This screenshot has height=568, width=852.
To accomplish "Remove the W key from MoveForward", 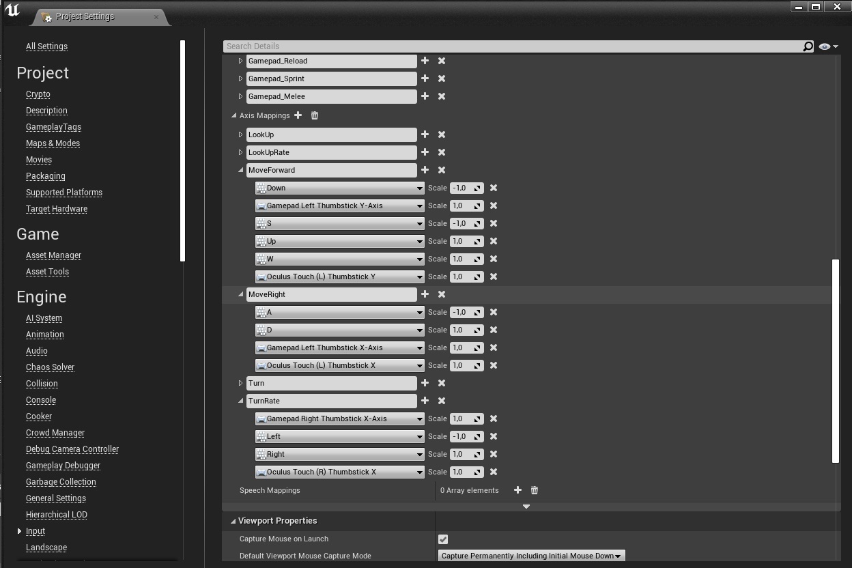I will click(x=494, y=259).
